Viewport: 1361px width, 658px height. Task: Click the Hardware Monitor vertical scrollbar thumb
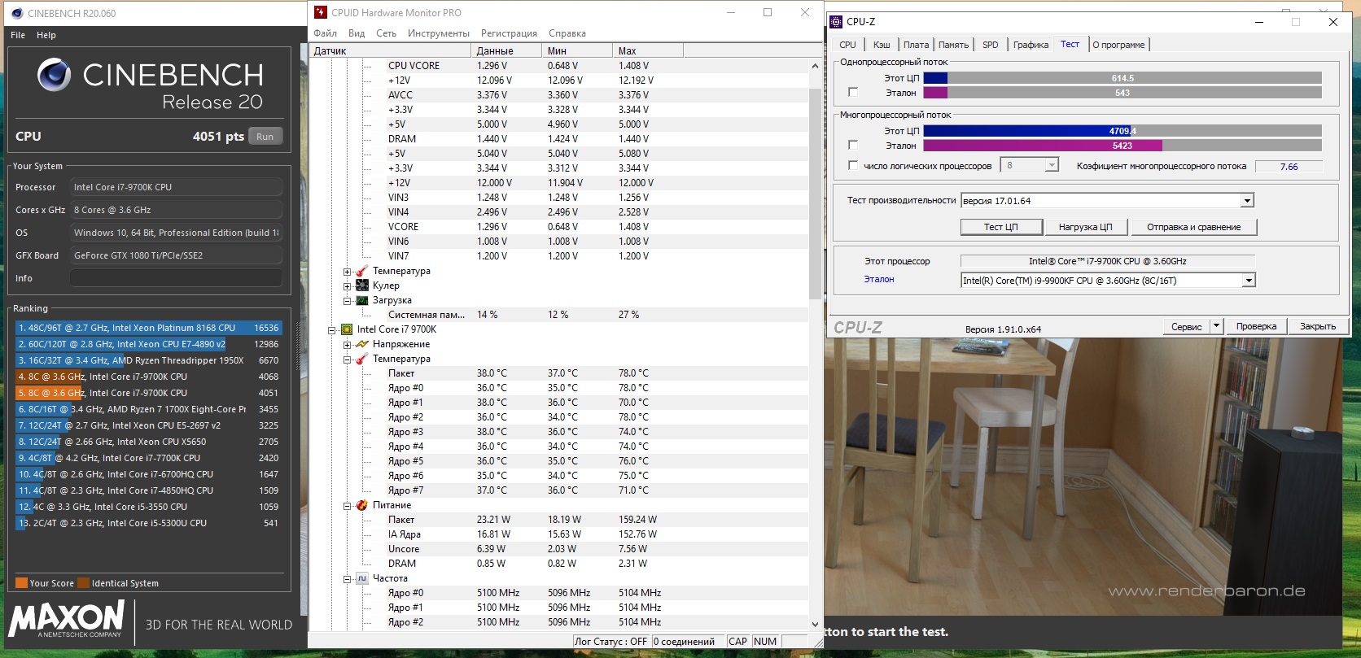[815, 194]
